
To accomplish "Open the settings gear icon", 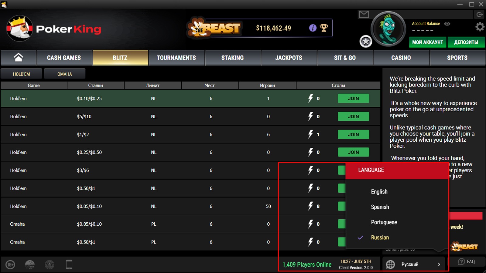I will (480, 27).
